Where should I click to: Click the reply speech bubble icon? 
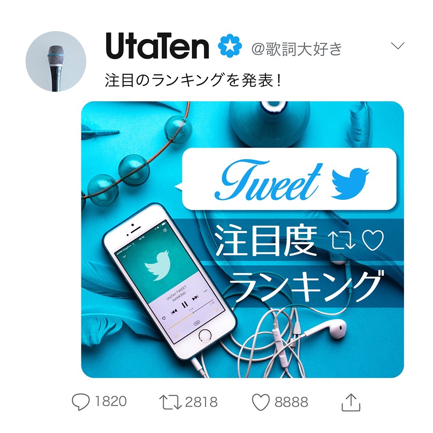tap(81, 402)
